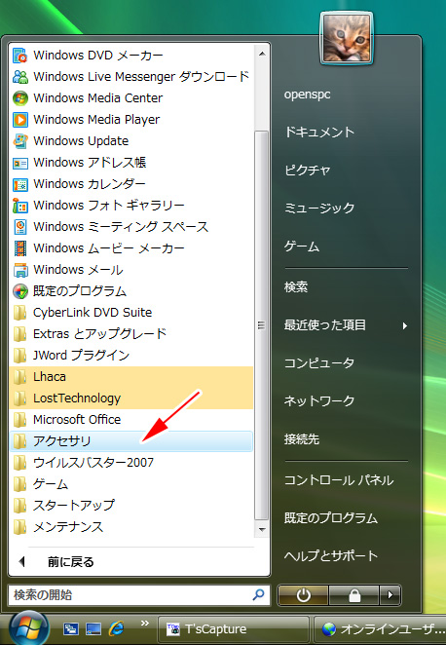Open コントロール パネル
Screen dimensions: 446x645
click(x=339, y=480)
